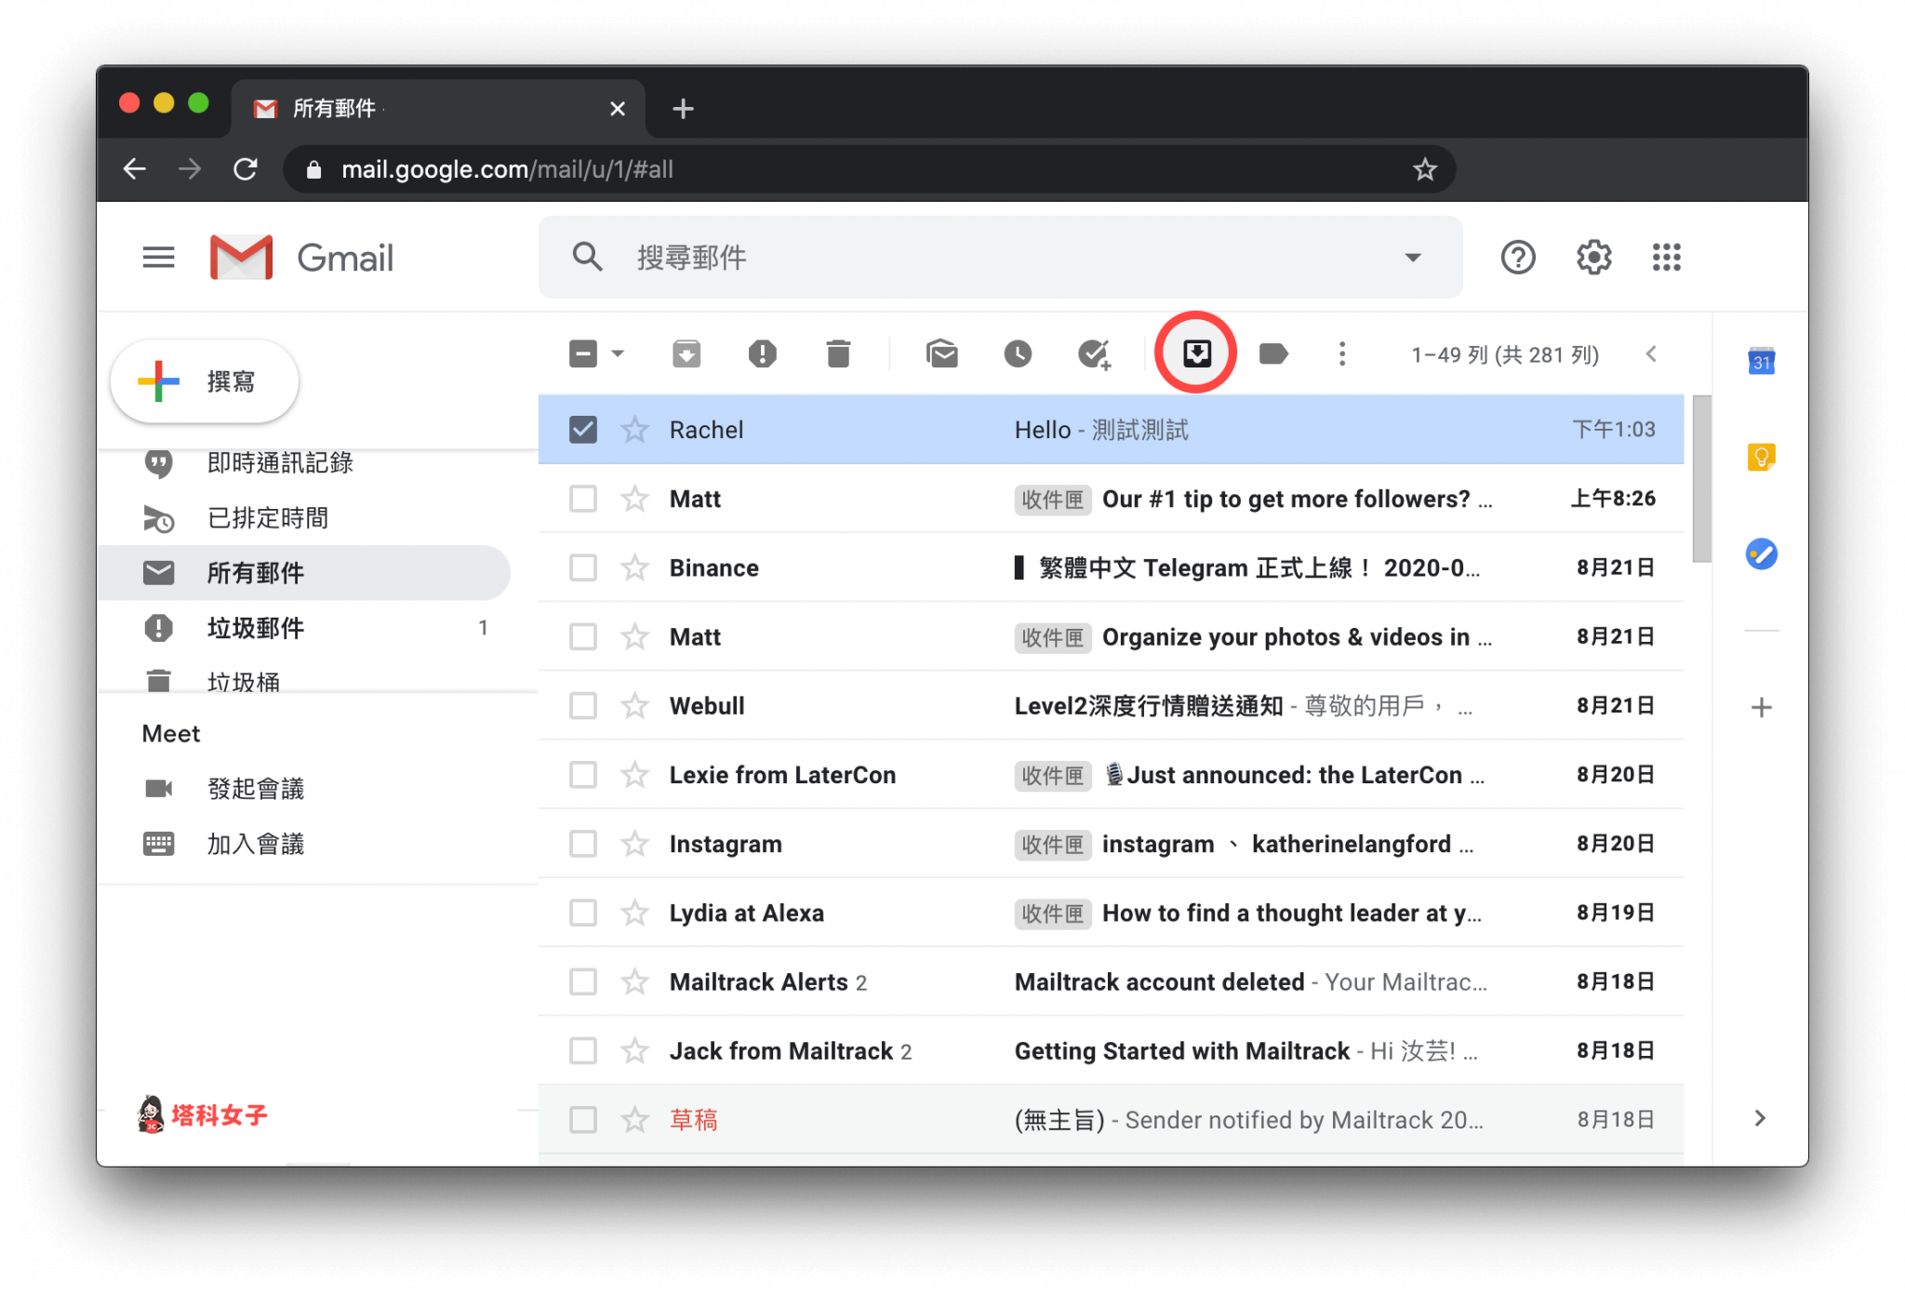
Task: Check the Mailtrack Alerts checkbox
Action: [582, 981]
